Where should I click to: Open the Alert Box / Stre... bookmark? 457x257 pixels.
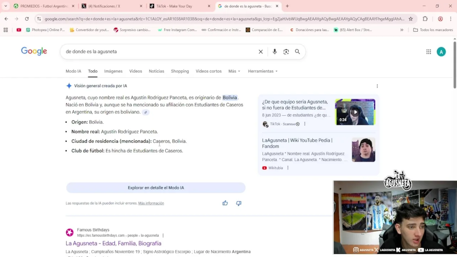[x=353, y=30]
